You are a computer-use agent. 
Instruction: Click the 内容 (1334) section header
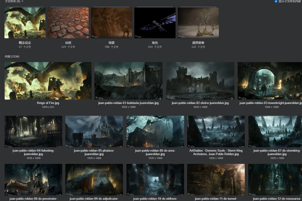point(12,57)
